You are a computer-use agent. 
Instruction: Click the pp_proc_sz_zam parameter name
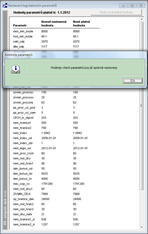coord(24,113)
